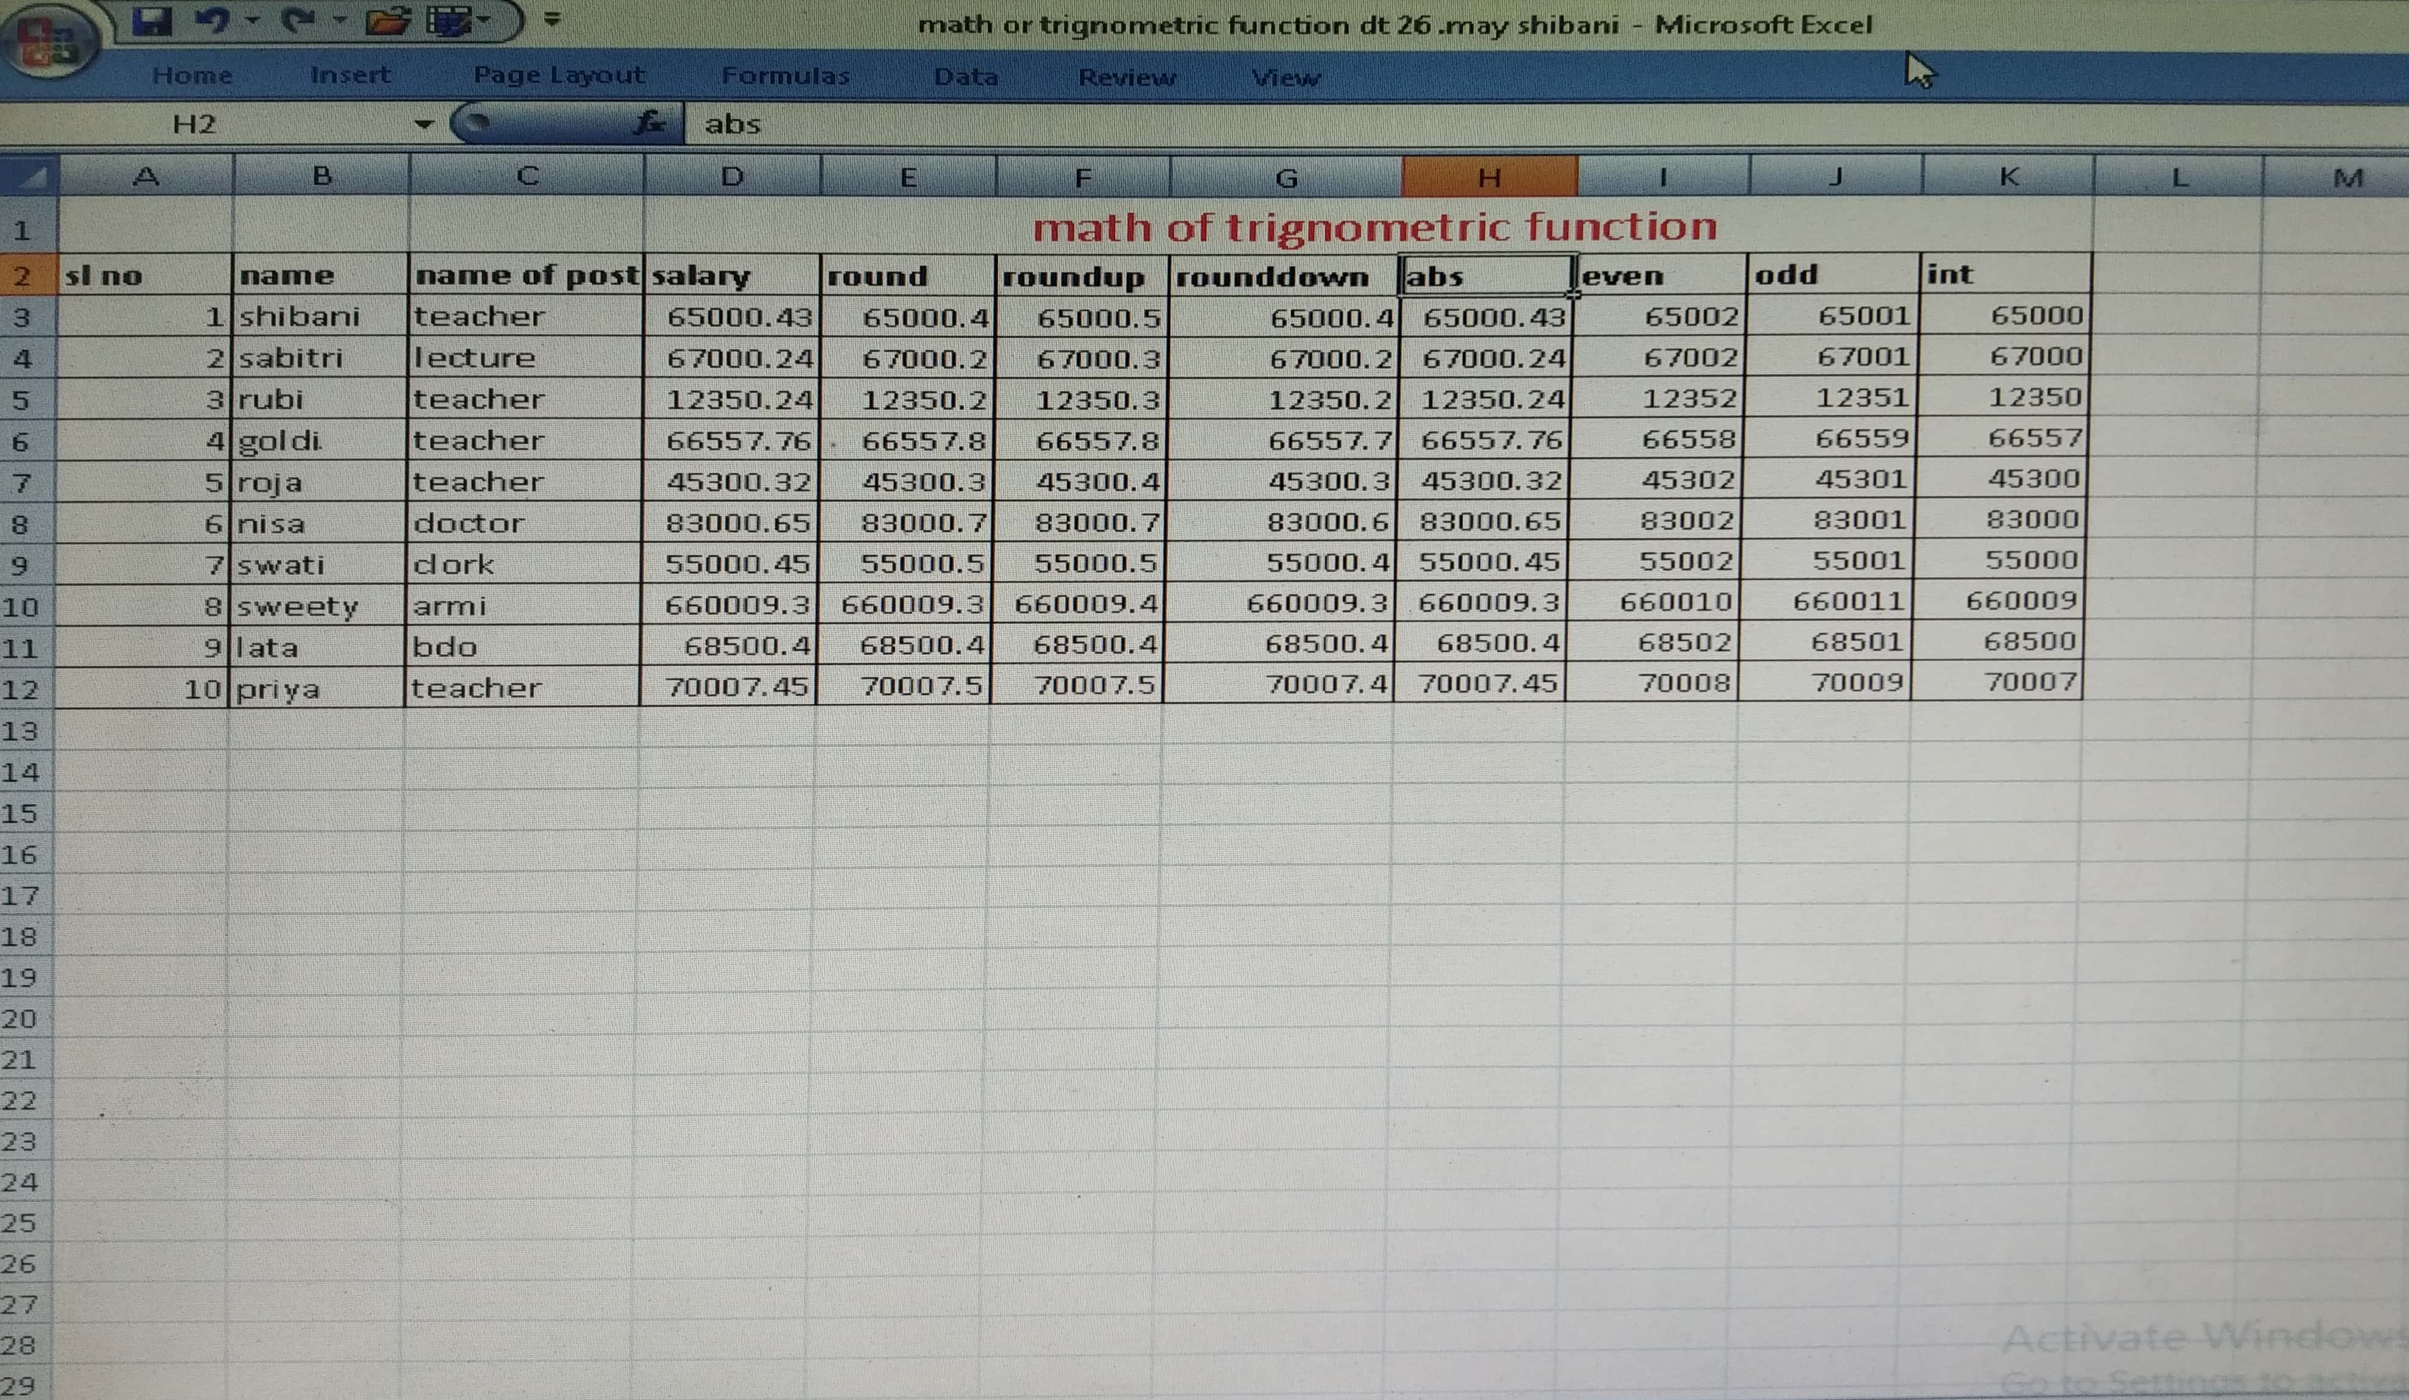
Task: Select row 12 header
Action: click(x=21, y=689)
